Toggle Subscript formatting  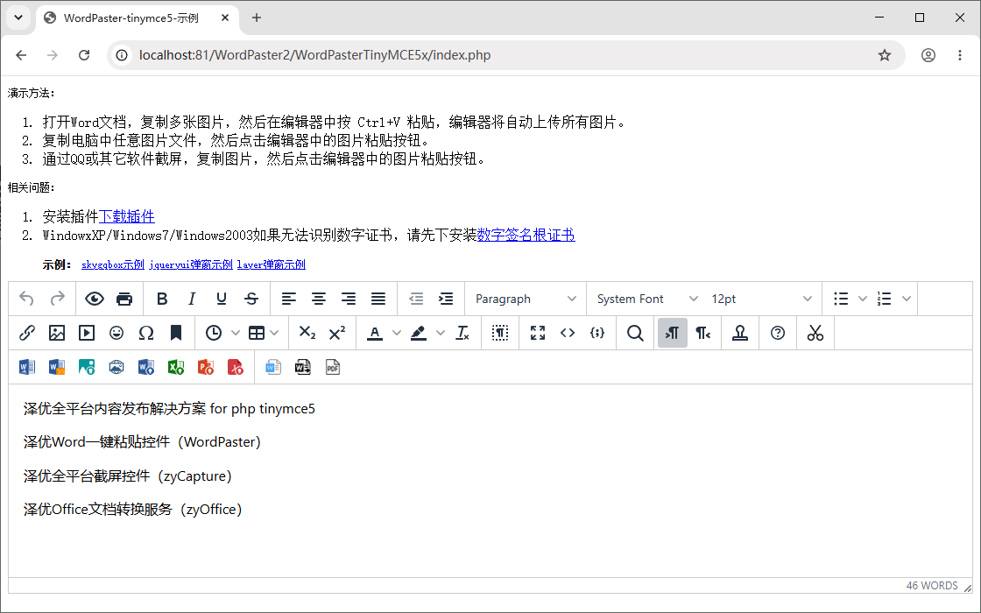[307, 333]
